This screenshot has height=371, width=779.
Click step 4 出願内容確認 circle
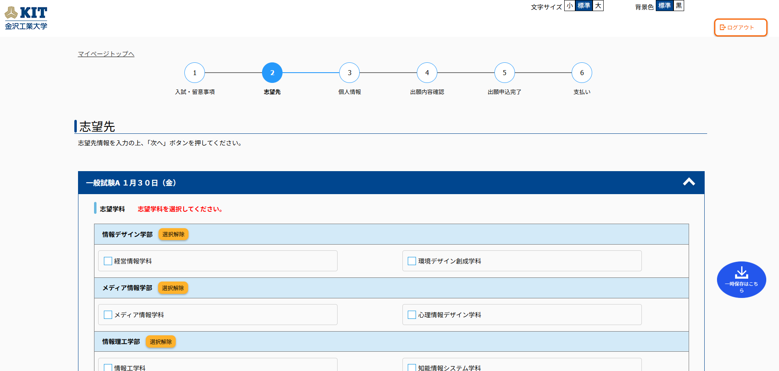[x=427, y=73]
